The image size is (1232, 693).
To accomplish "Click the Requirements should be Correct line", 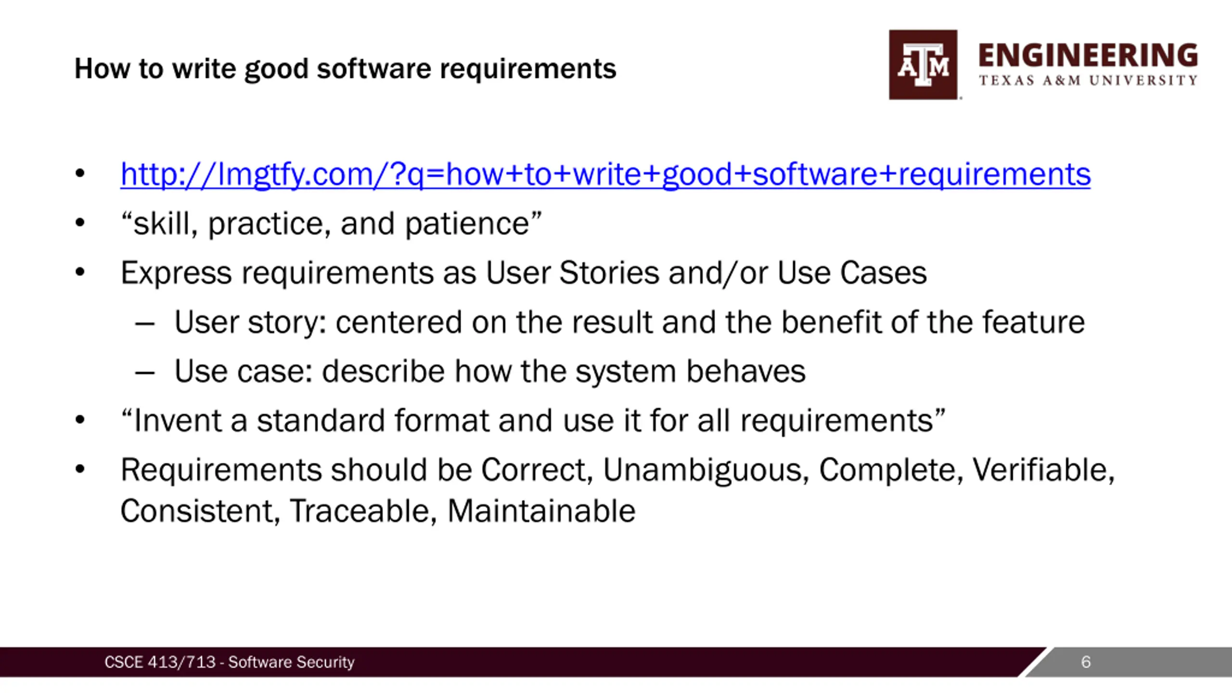I will [618, 470].
